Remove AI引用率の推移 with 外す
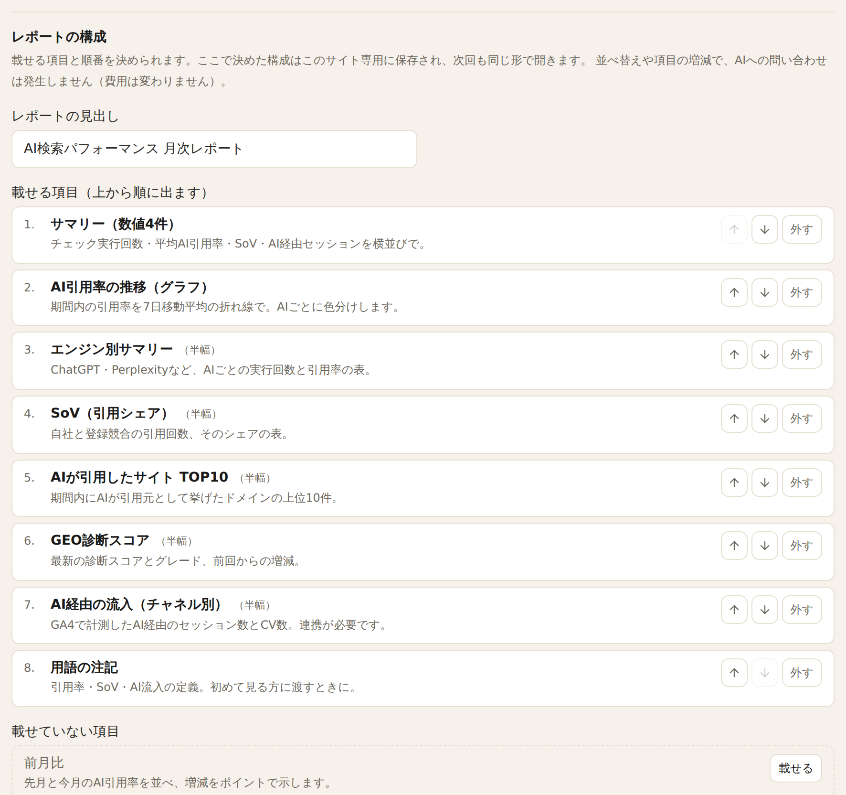The image size is (846, 795). point(802,292)
